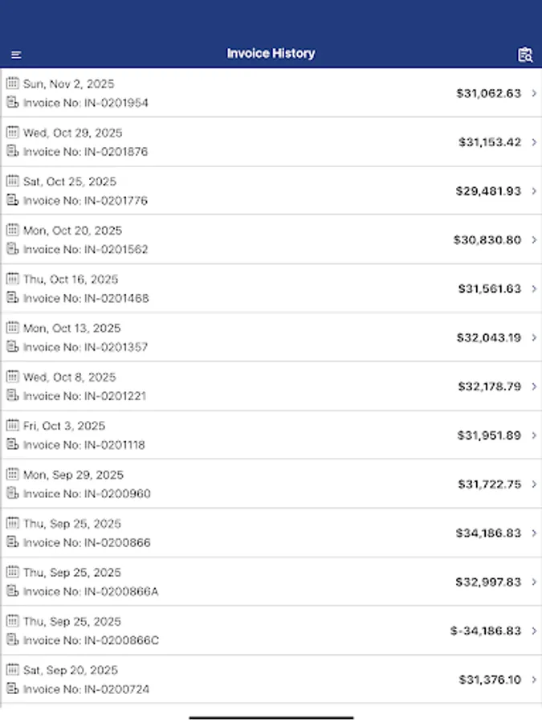
Task: Click the calendar icon for Mon, Oct 13
Action: 11,328
